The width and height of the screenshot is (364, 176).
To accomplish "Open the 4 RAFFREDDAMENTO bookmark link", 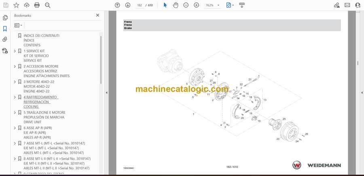I will click(x=40, y=97).
